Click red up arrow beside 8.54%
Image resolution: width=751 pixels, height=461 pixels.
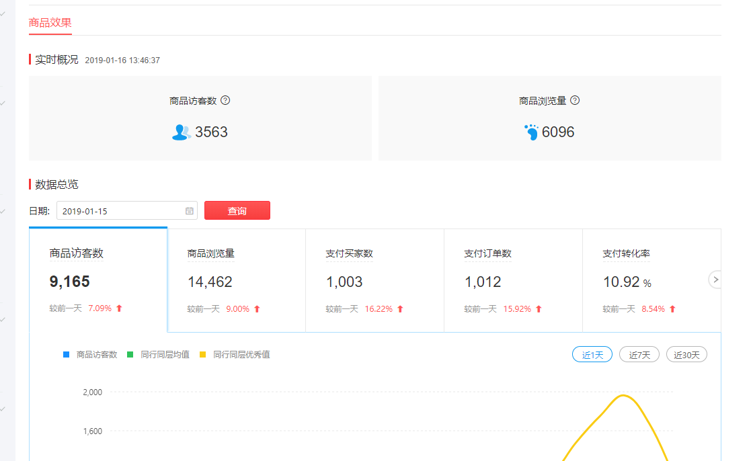(672, 309)
